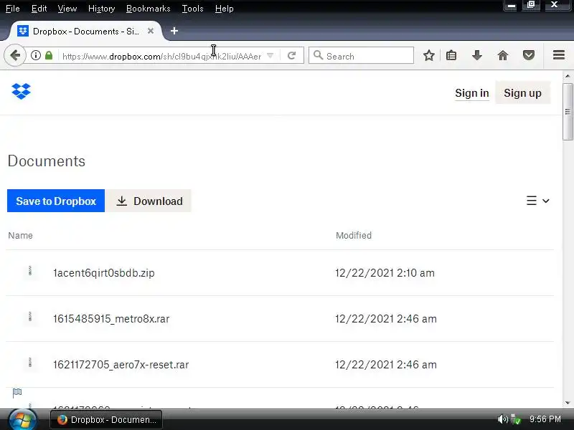This screenshot has height=430, width=574.
Task: Click the Dropbox logo in page header
Action: [22, 91]
